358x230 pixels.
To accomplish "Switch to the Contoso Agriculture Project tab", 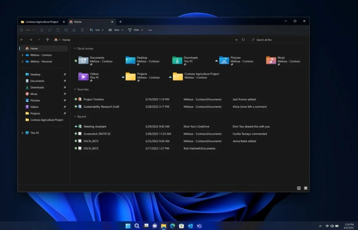I will point(41,22).
